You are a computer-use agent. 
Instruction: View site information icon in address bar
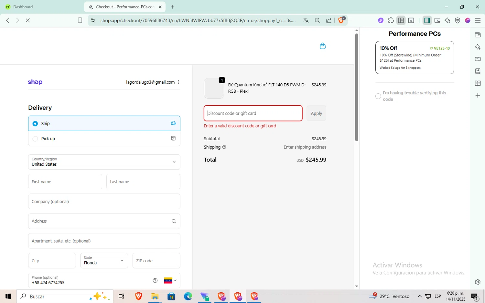93,20
